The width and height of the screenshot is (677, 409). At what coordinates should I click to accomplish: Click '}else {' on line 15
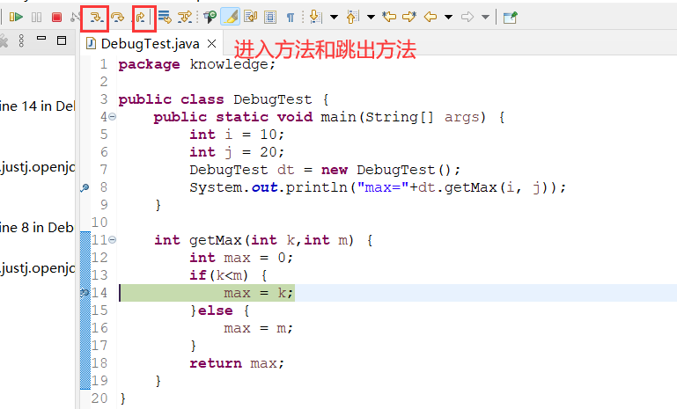219,310
